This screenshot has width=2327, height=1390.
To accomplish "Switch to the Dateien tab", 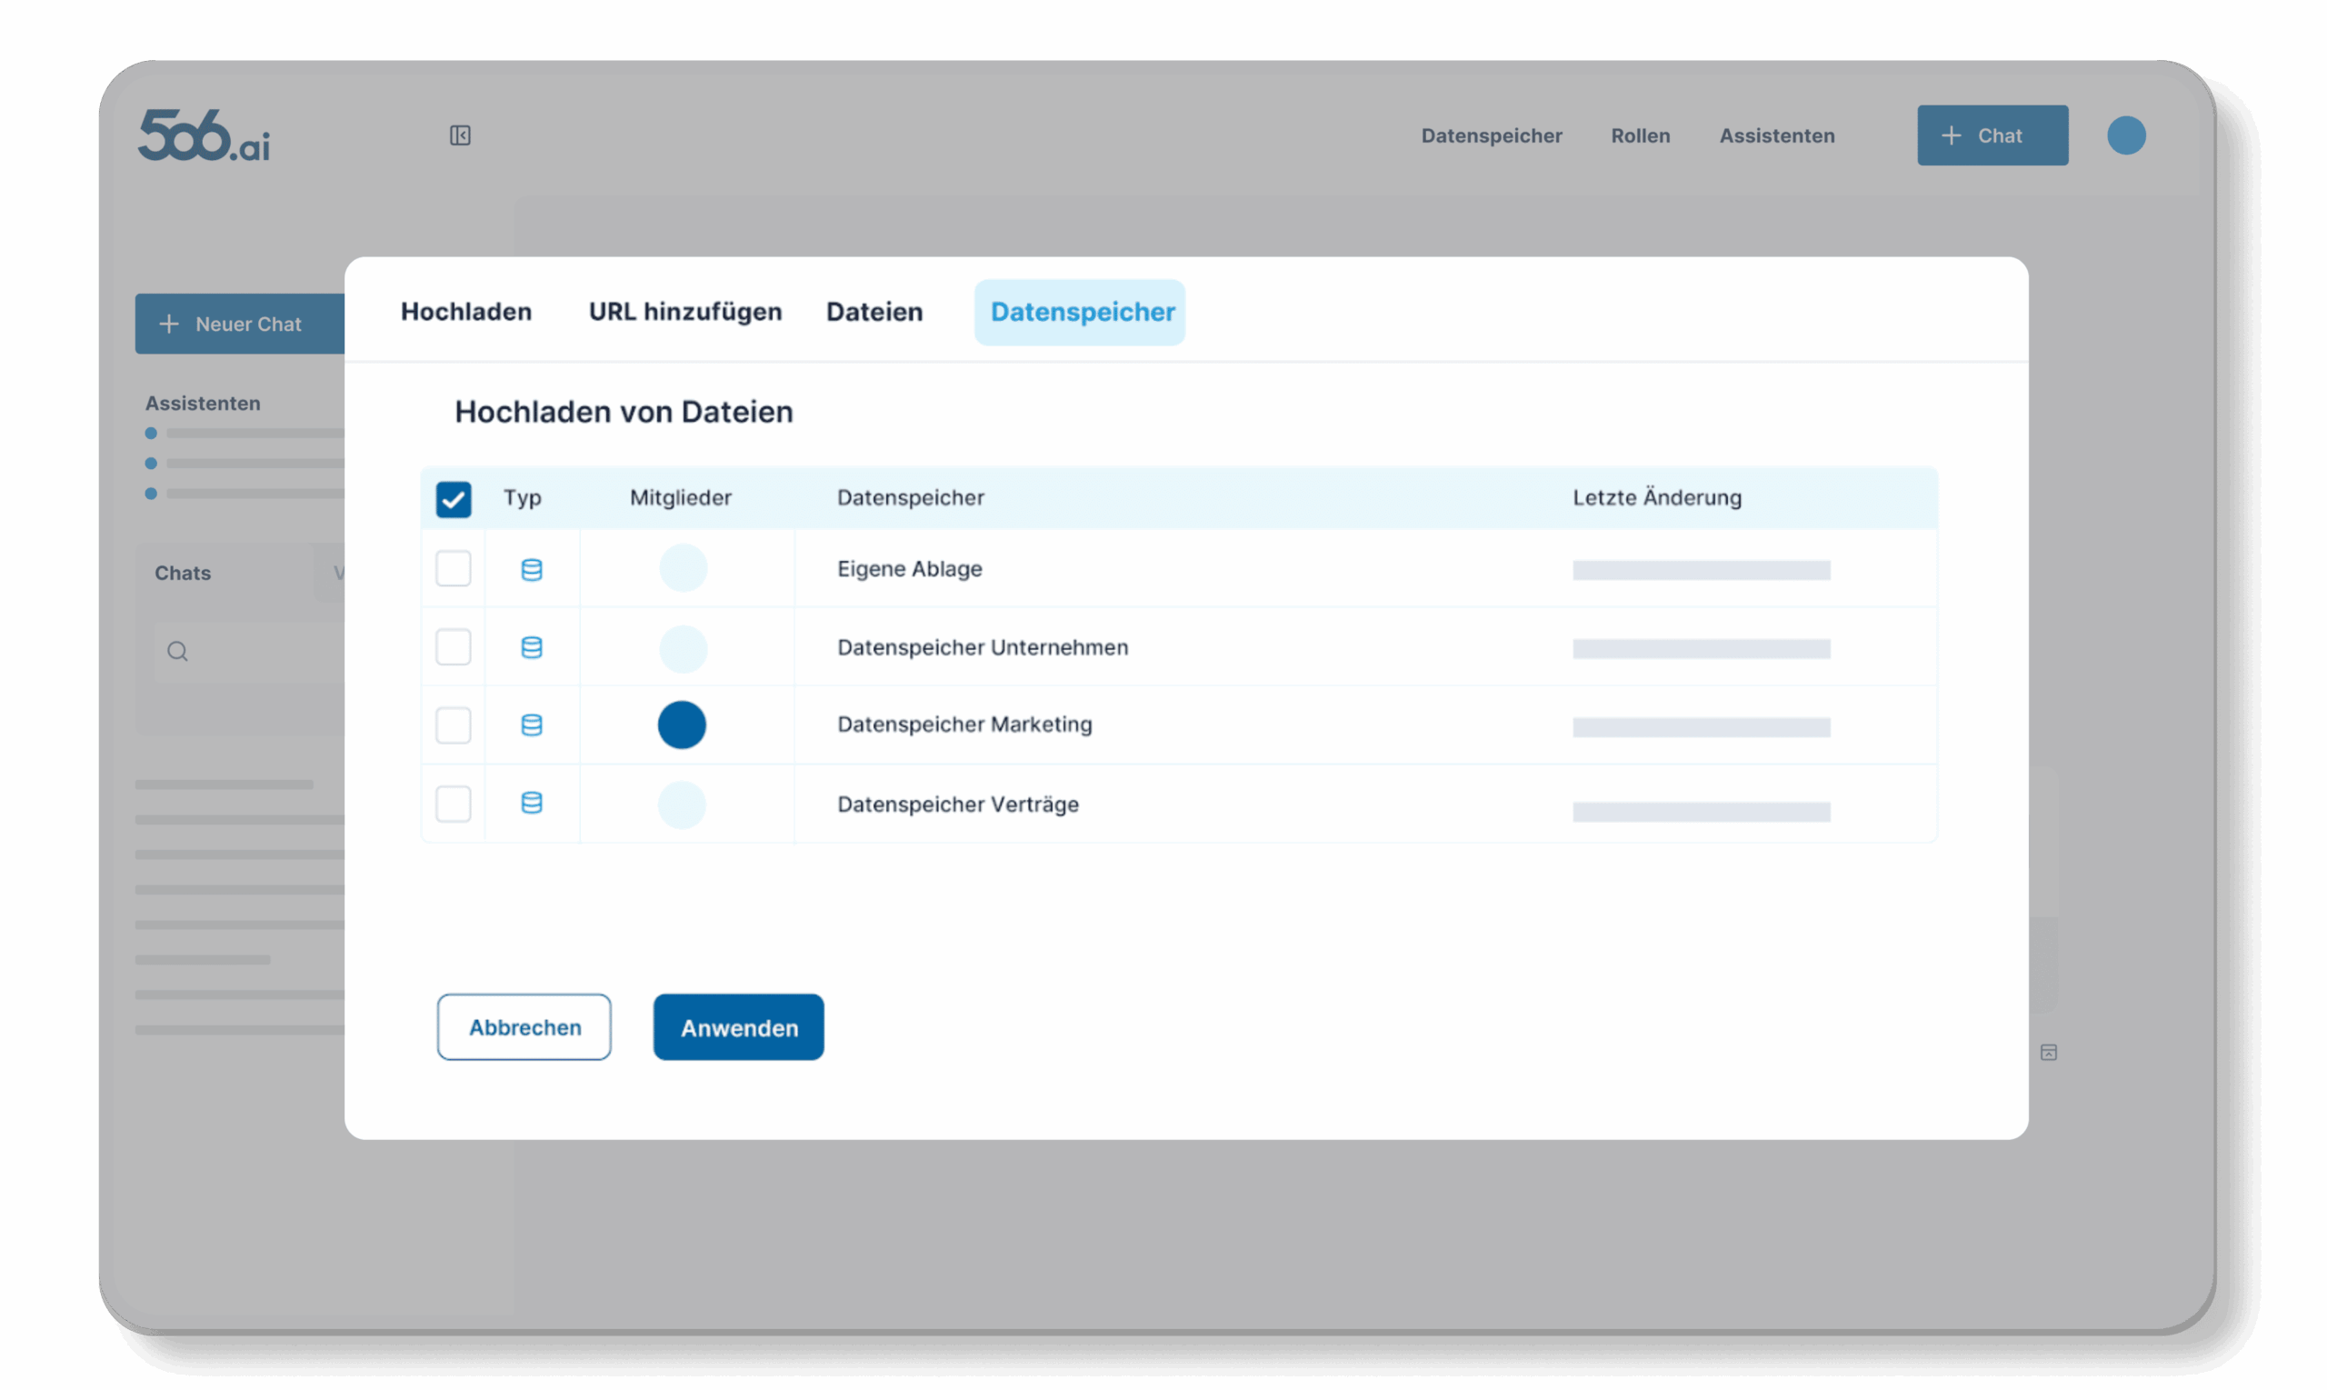I will point(874,312).
